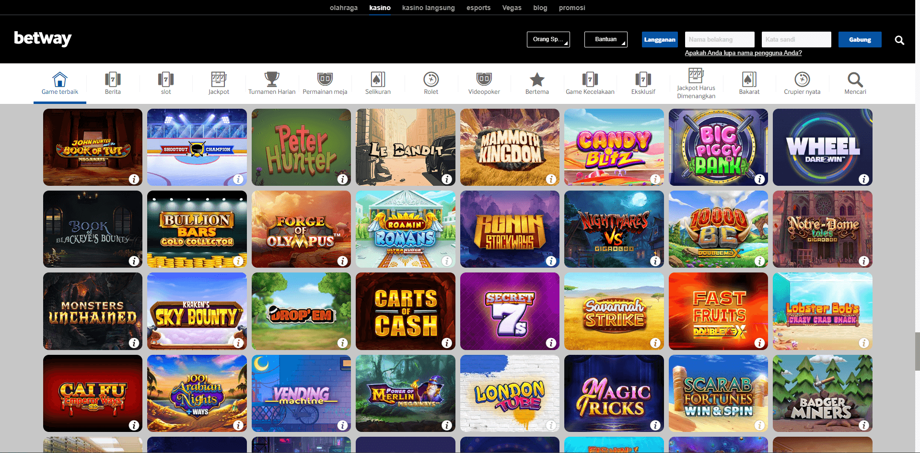This screenshot has width=920, height=453.
Task: Open Lobster Bob's Crazy Crab Shack
Action: (x=823, y=311)
